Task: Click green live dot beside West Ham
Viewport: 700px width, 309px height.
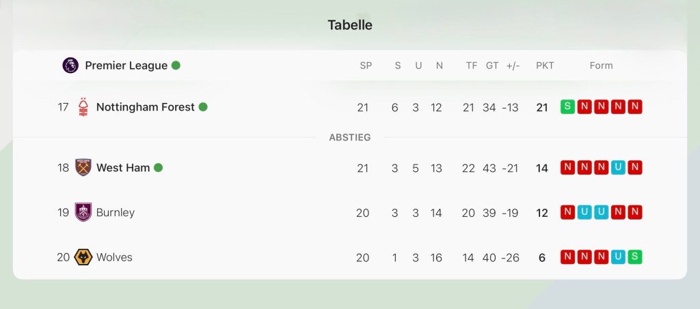Action: pos(159,168)
